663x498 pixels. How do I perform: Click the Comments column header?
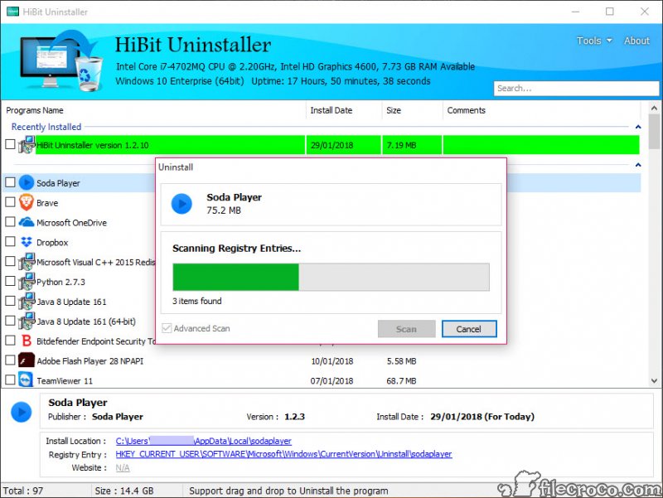tap(542, 110)
